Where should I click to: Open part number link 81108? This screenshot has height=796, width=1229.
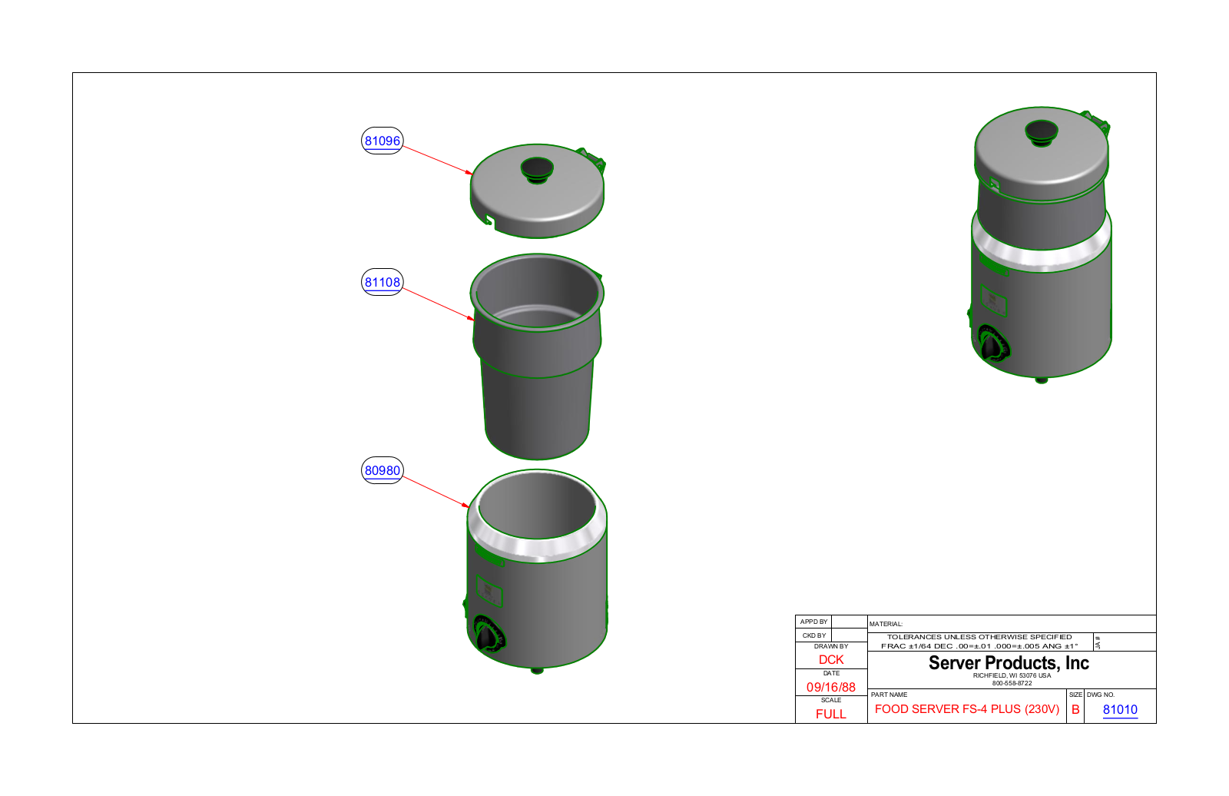[383, 282]
